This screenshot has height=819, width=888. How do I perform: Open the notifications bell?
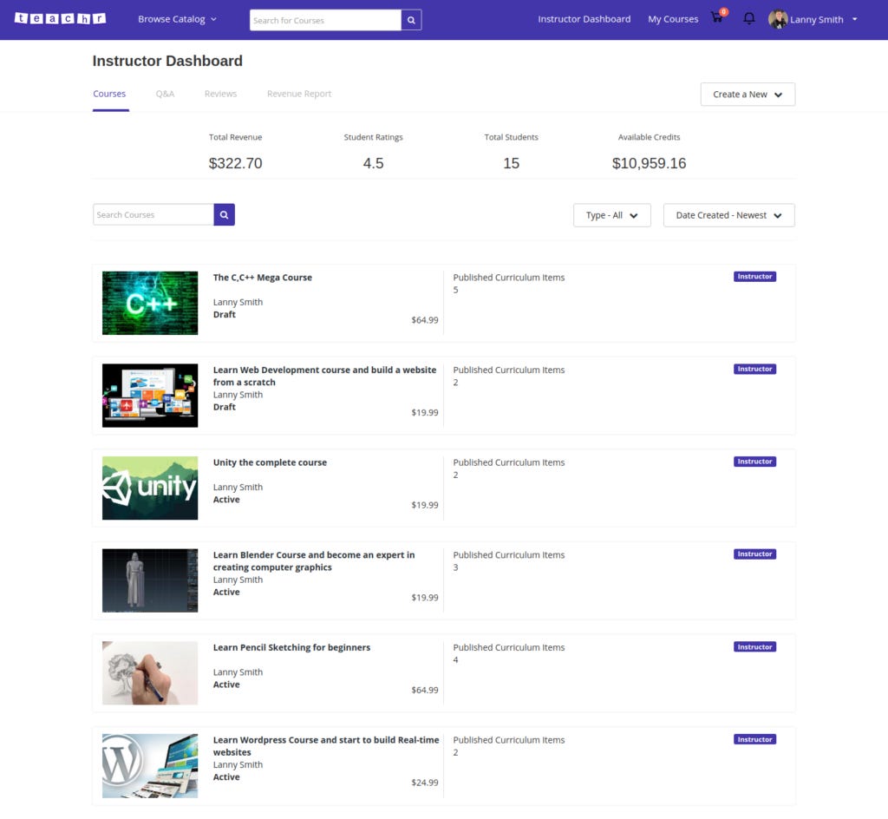point(748,19)
